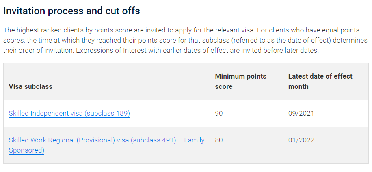Select the 09/2021 date of effect cell
Screen dimensions: 372x172
[x=301, y=113]
